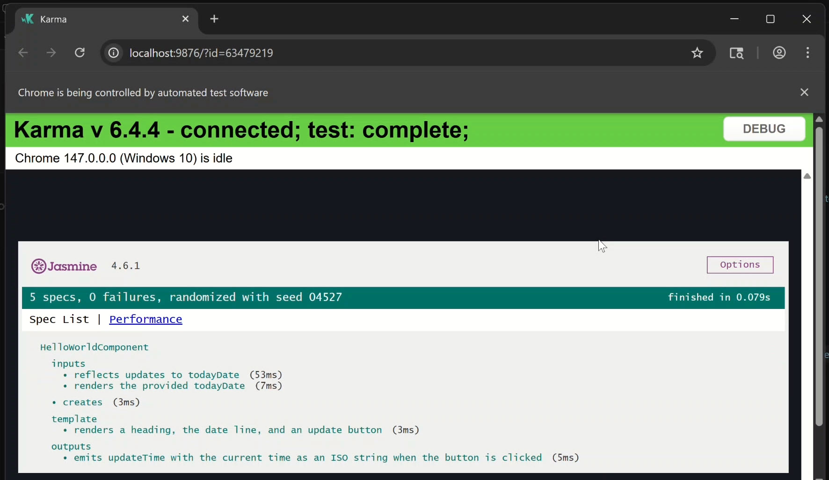Bookmark this page with the star icon
Viewport: 829px width, 480px height.
tap(697, 52)
